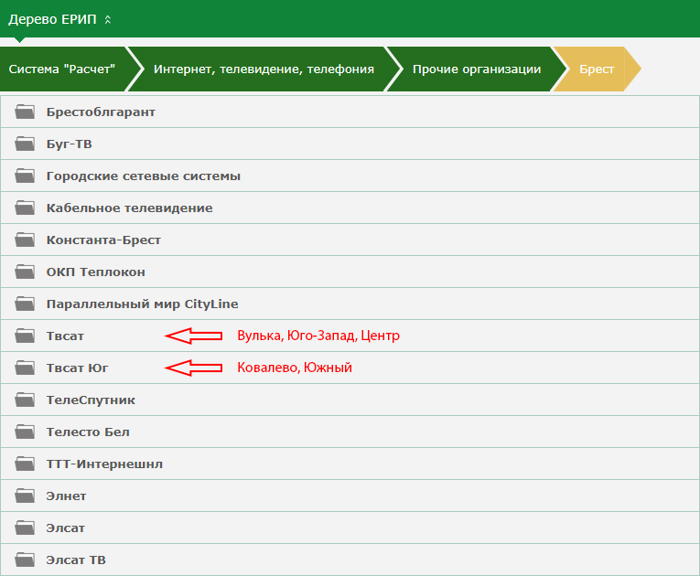The width and height of the screenshot is (700, 576).
Task: Click the folder icon beside ТТТ-Интернешнл
Action: 25,464
